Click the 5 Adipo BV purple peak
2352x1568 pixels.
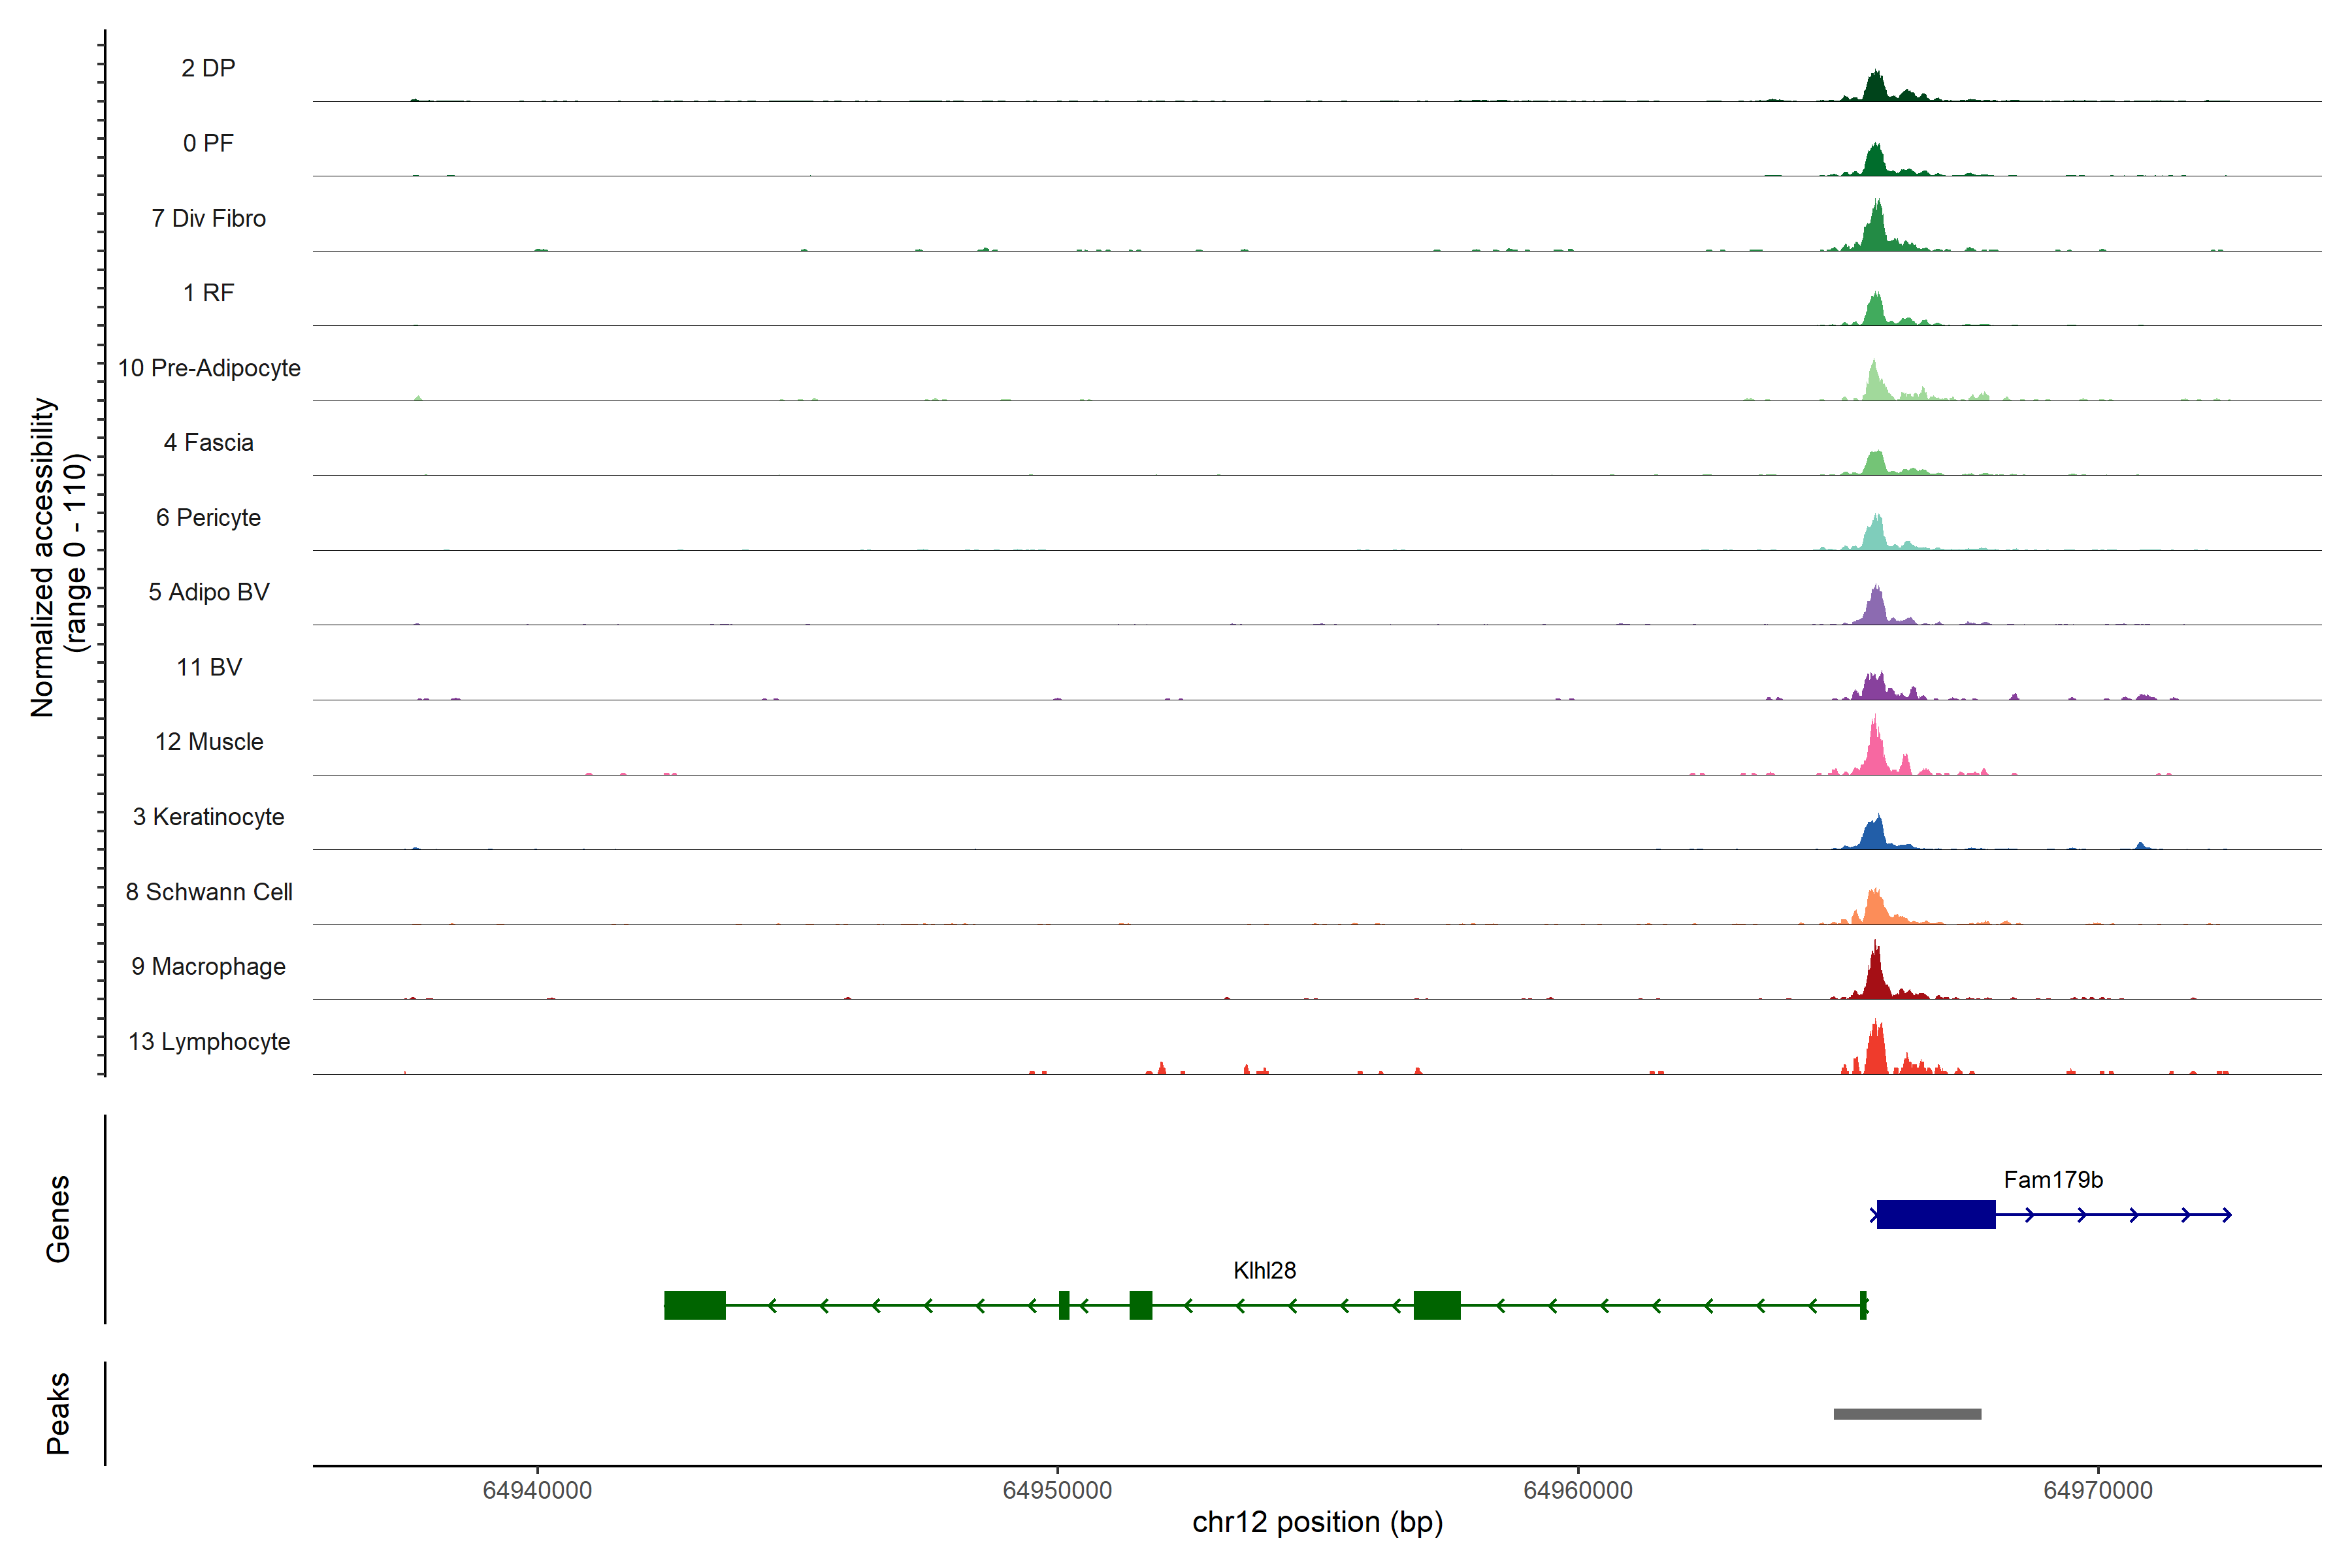coord(1875,609)
